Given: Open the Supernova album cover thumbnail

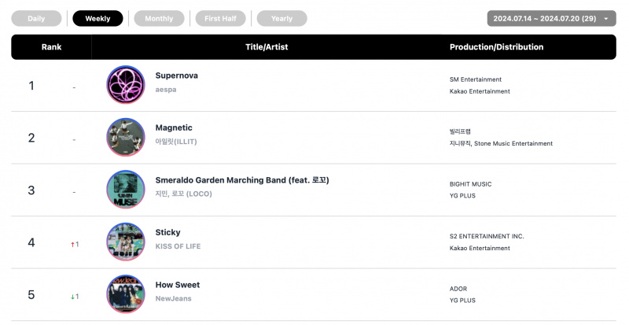Looking at the screenshot, I should tap(126, 85).
